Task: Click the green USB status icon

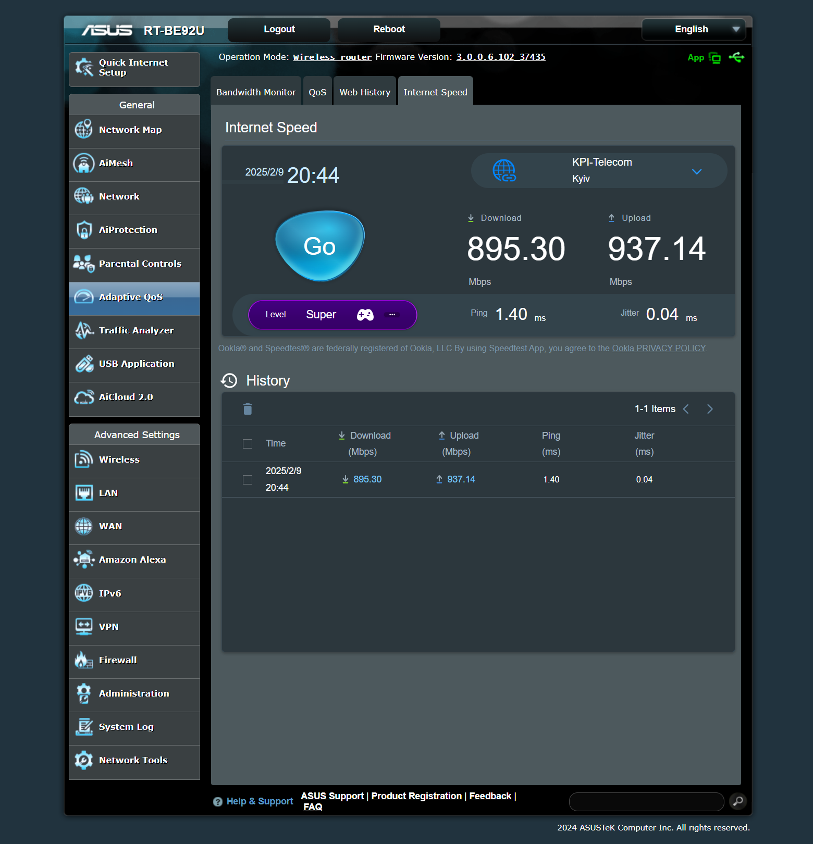Action: tap(737, 57)
